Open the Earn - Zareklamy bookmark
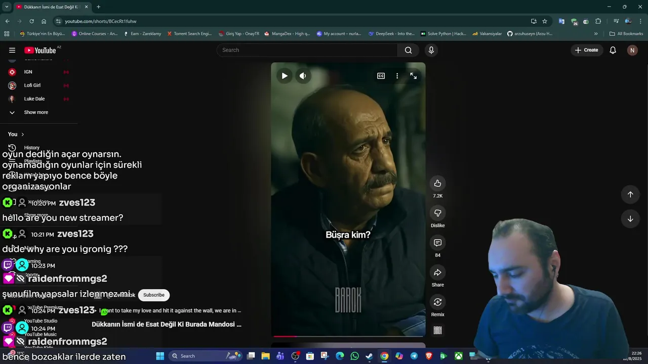The width and height of the screenshot is (648, 364). [142, 34]
